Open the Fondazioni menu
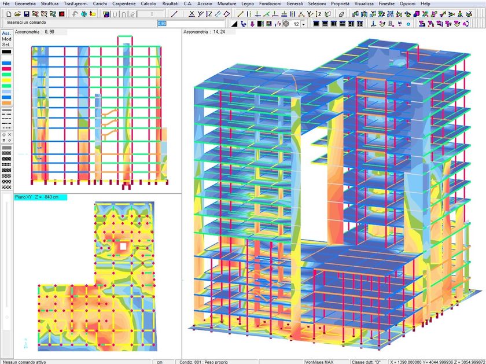486x364 pixels. pos(270,3)
